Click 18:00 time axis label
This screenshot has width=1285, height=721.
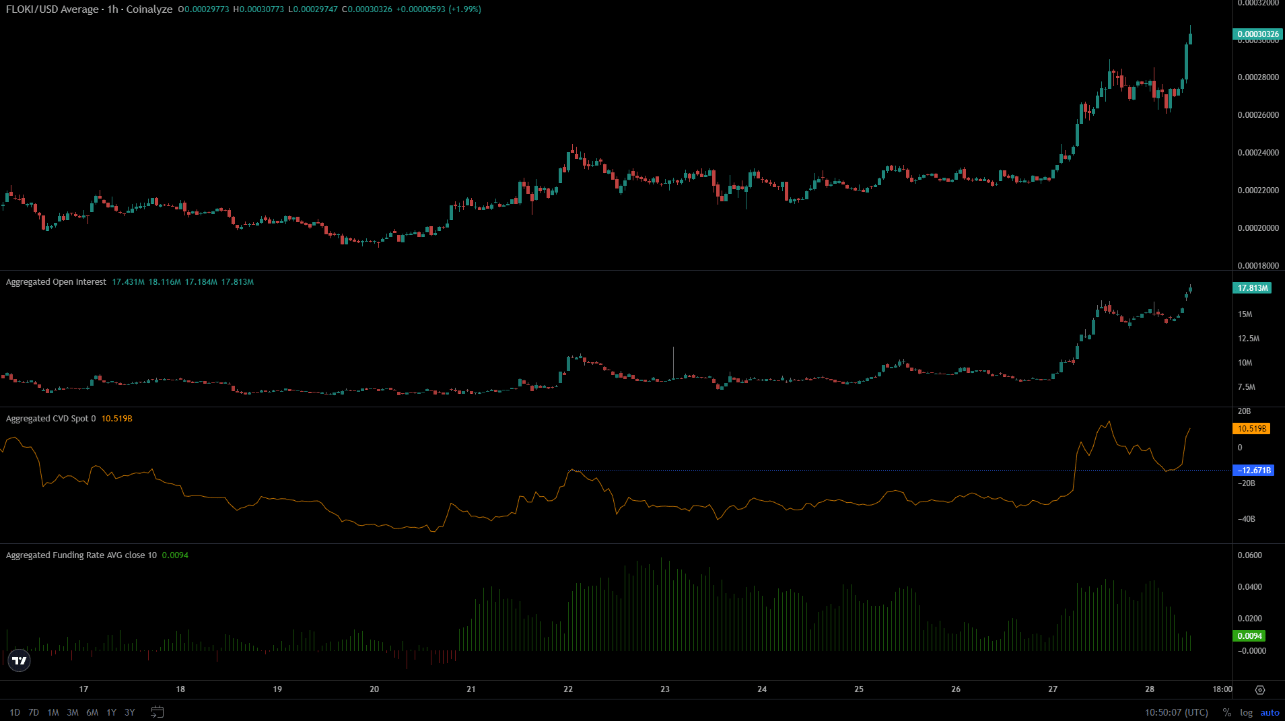[x=1222, y=689]
